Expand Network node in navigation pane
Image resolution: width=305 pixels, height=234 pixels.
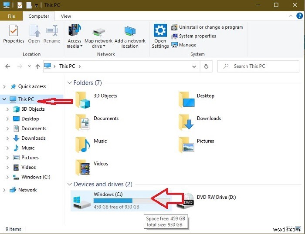pos(4,190)
